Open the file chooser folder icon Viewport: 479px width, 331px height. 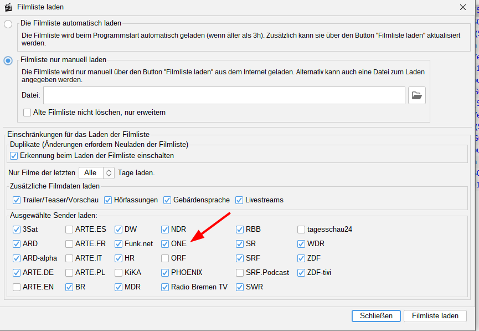pyautogui.click(x=416, y=95)
